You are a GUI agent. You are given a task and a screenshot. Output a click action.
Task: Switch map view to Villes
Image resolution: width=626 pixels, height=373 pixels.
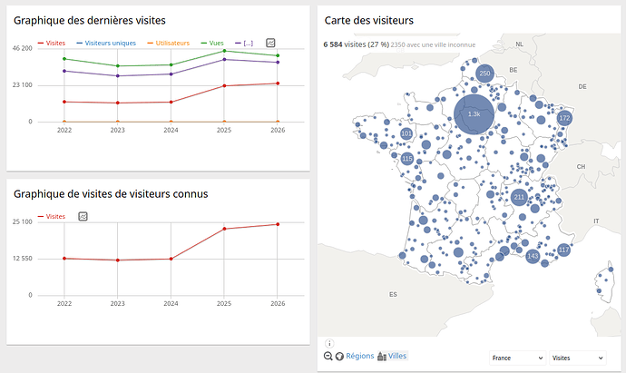coord(397,356)
